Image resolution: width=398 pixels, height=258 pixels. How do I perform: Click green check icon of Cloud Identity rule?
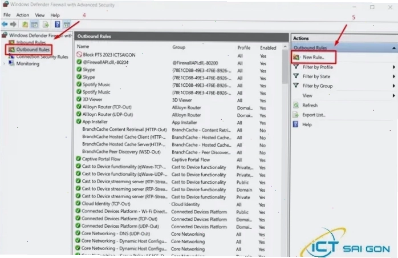tap(79, 203)
